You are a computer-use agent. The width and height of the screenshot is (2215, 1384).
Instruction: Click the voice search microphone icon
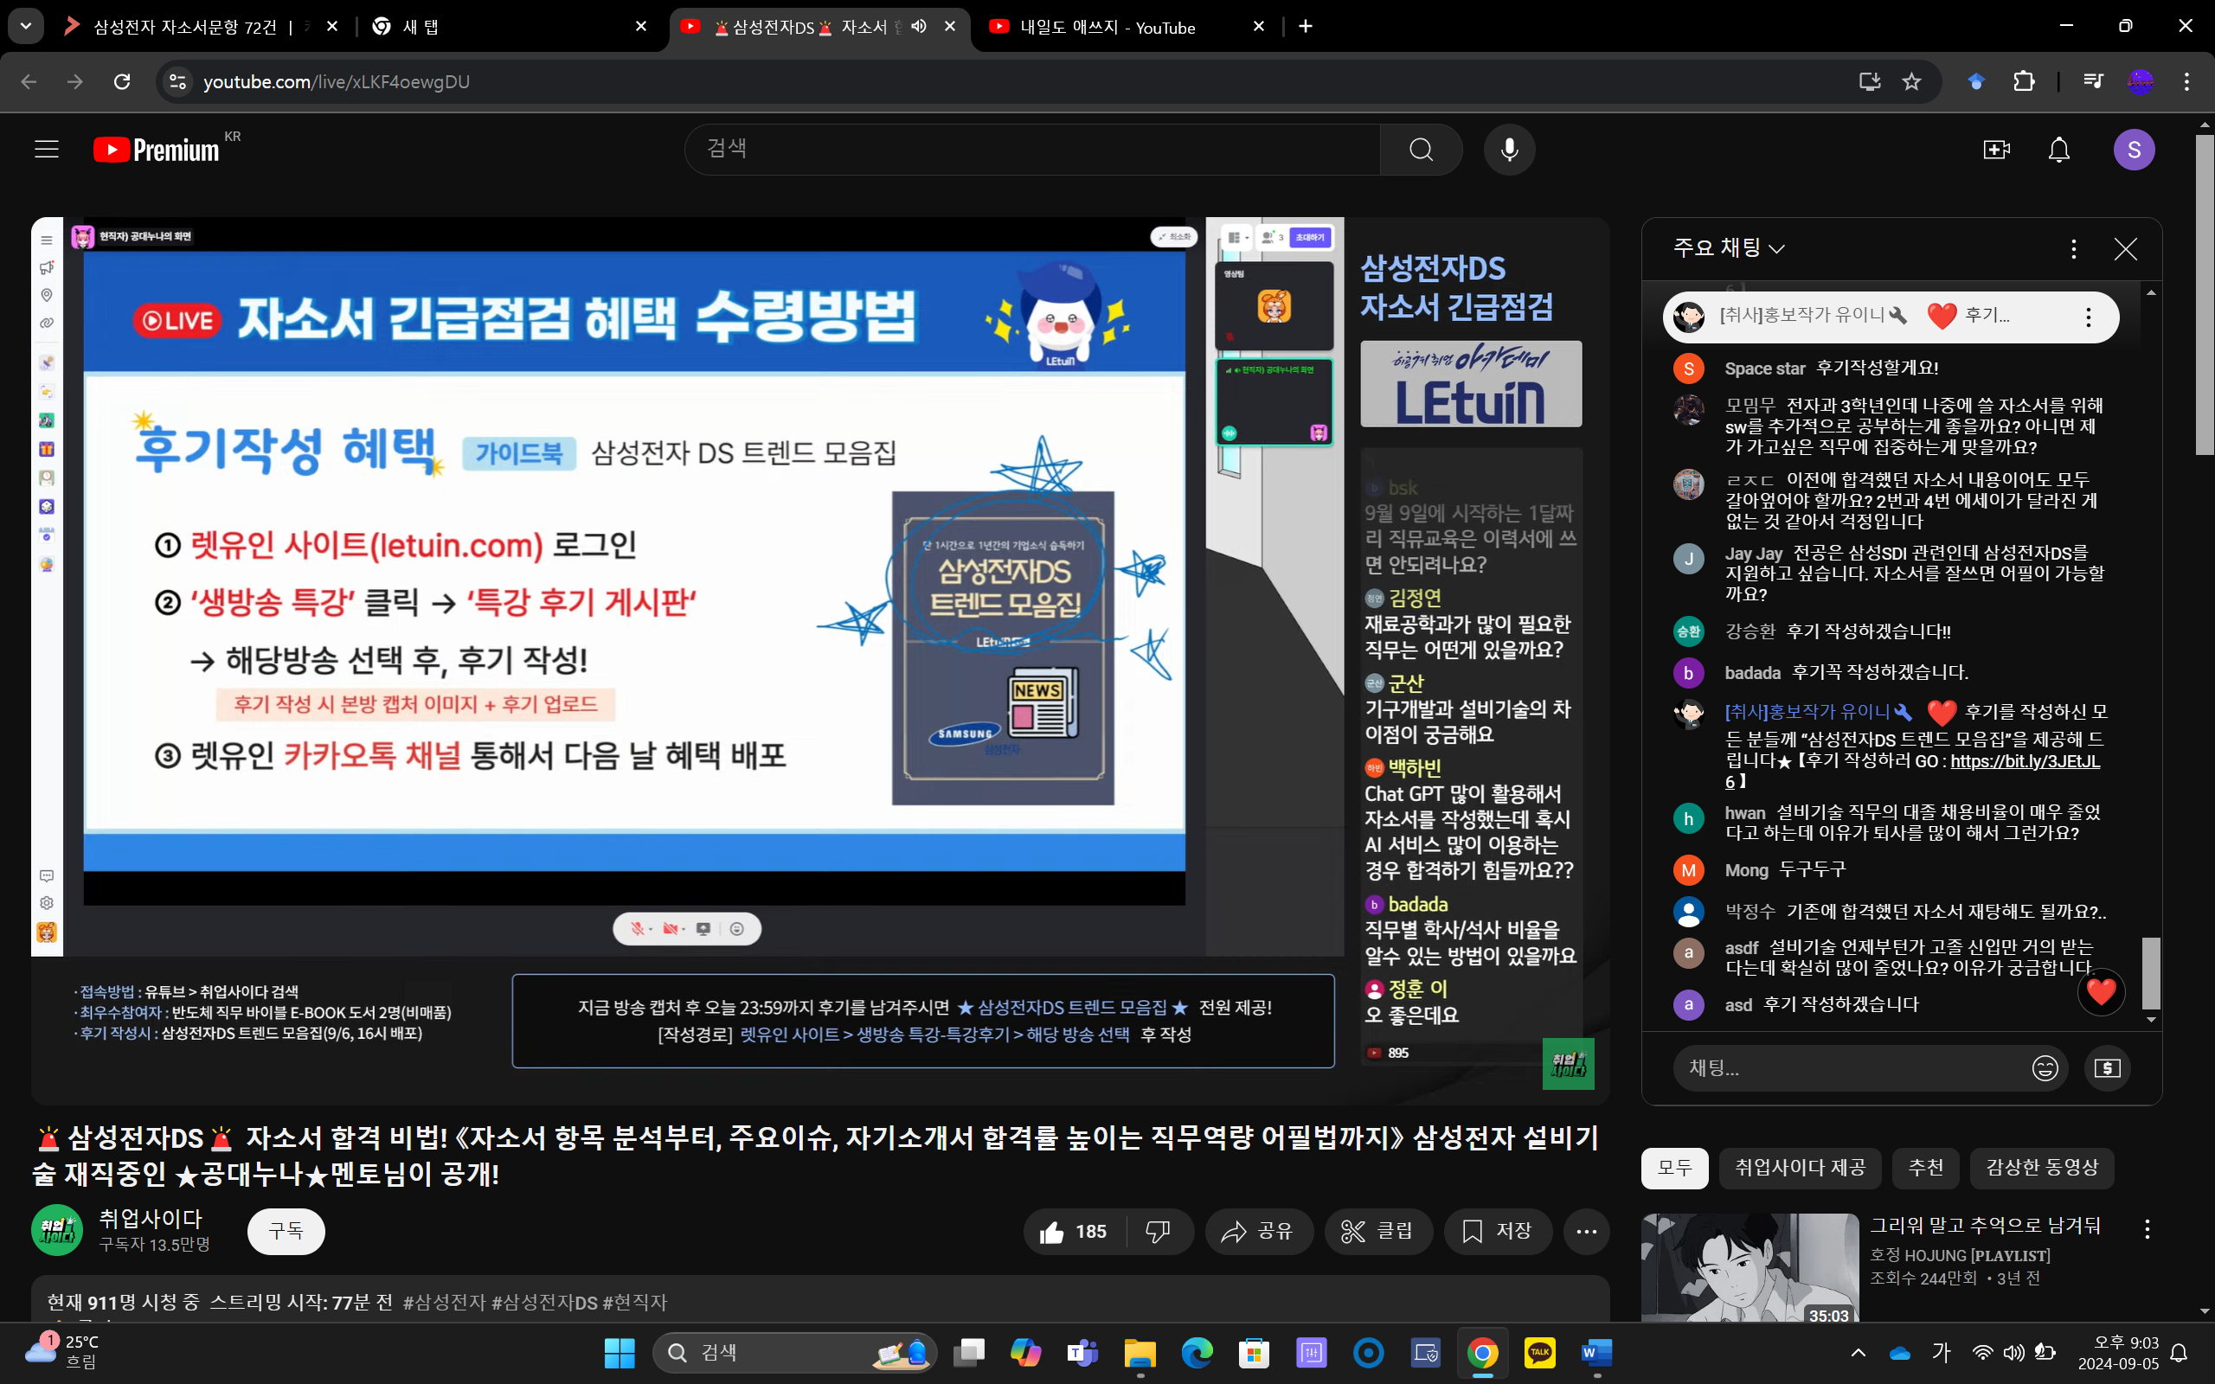click(x=1509, y=149)
